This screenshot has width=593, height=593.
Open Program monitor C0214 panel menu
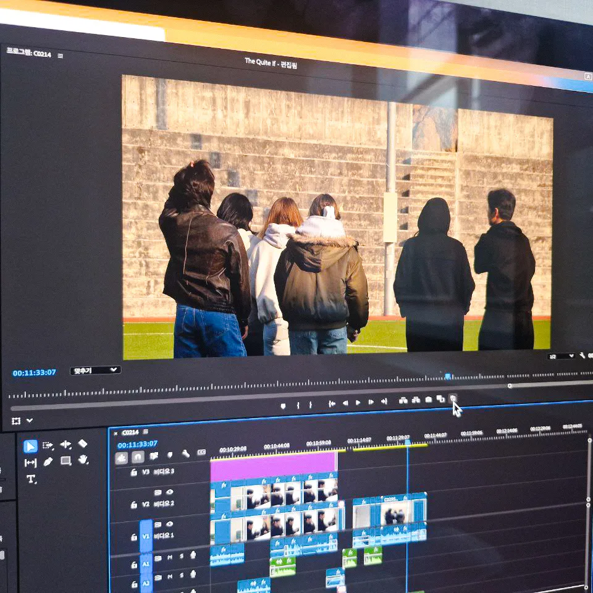pyautogui.click(x=60, y=56)
